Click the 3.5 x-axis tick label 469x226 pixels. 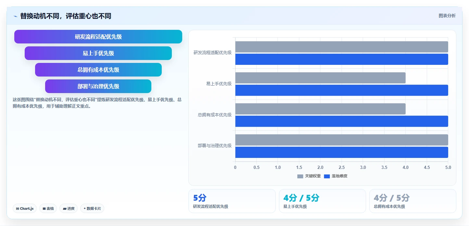tap(384, 167)
